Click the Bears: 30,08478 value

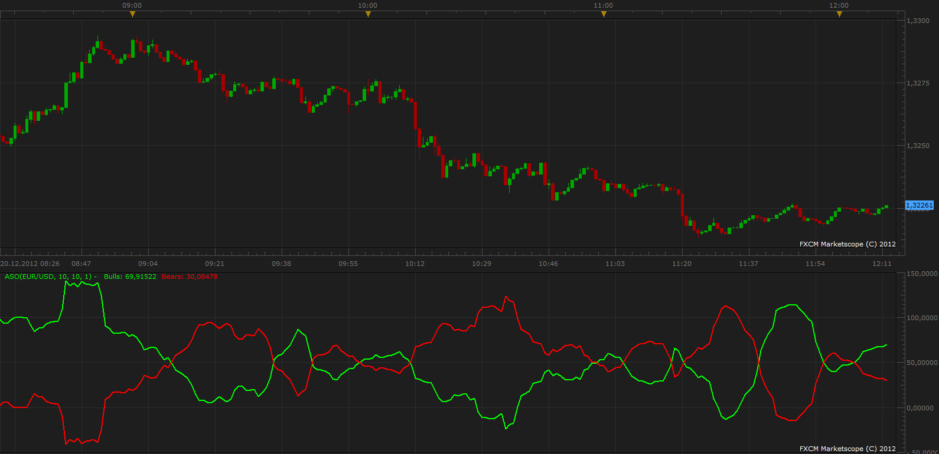(x=190, y=277)
